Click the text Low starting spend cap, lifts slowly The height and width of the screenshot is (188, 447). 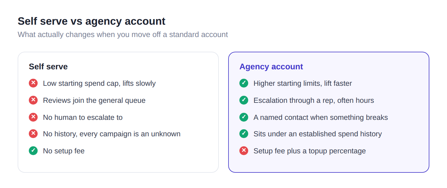99,83
